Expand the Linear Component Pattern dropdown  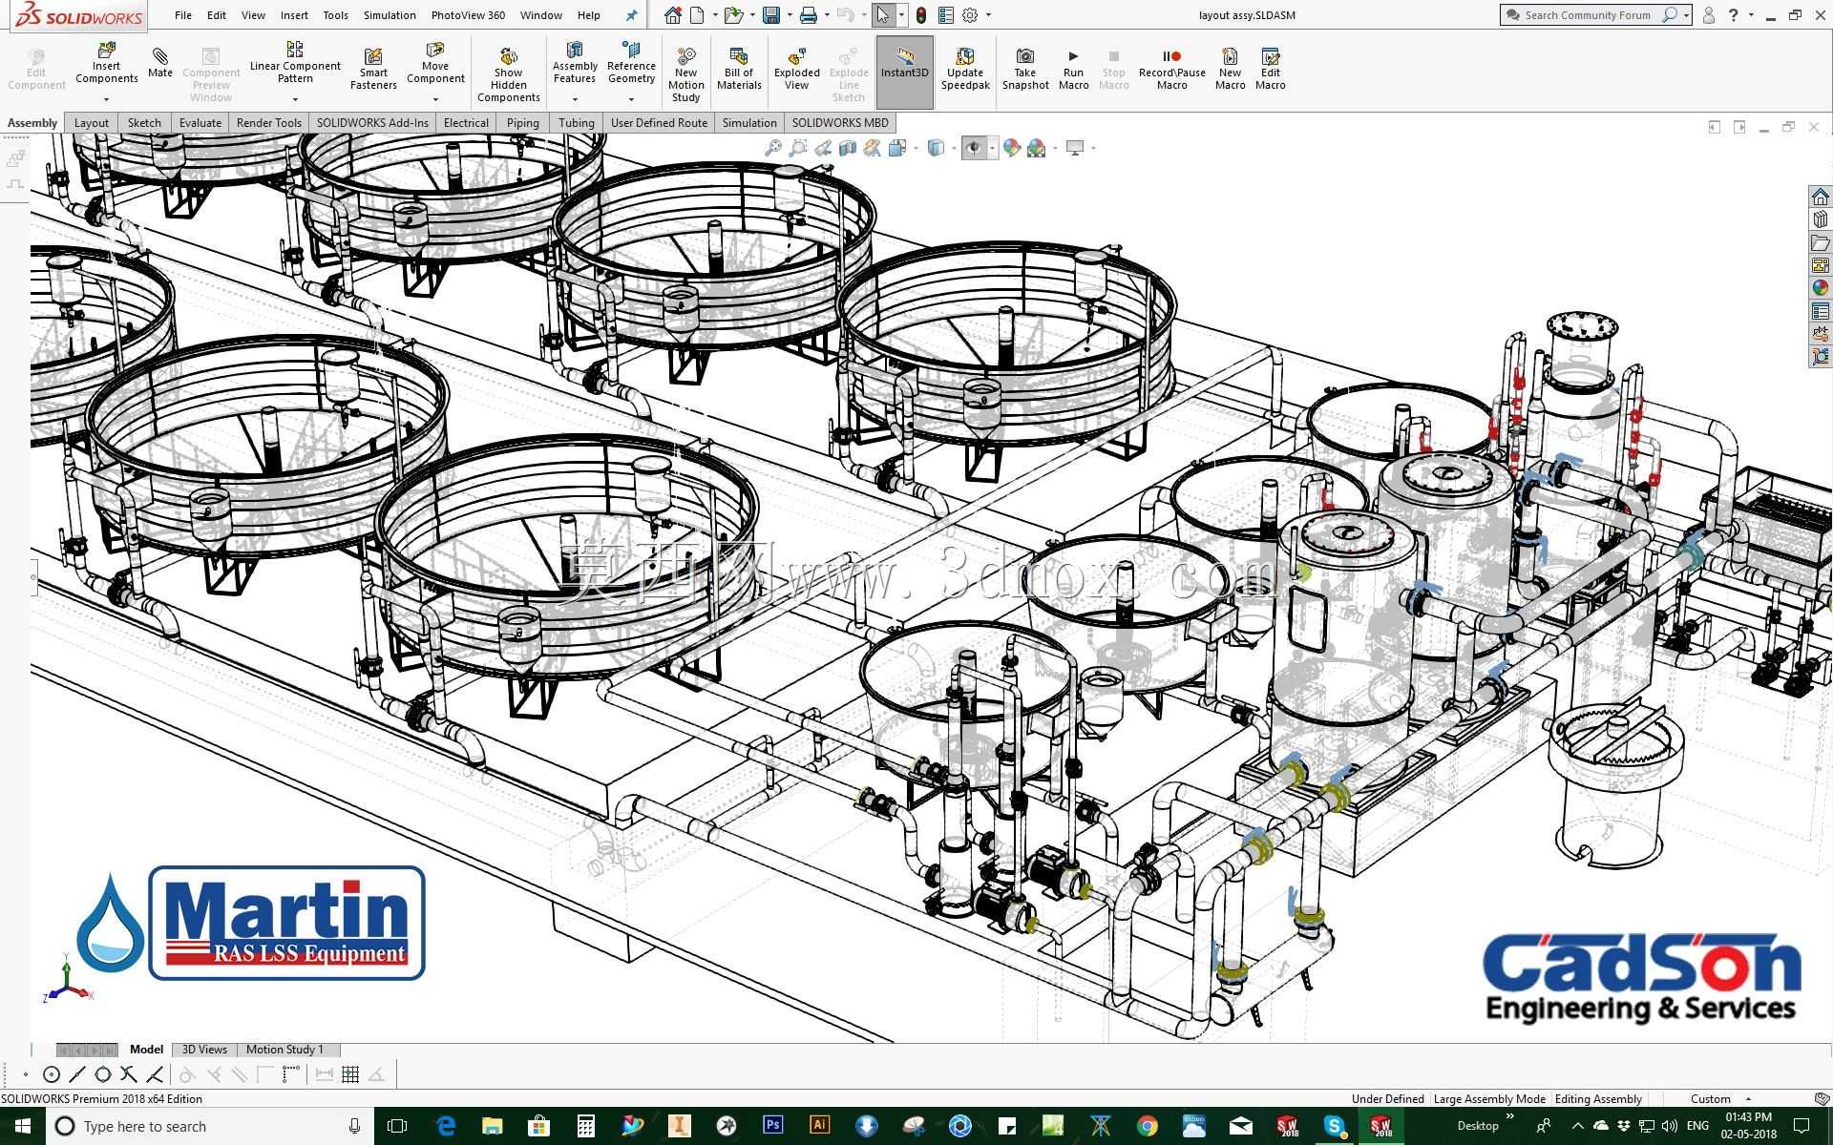point(295,99)
